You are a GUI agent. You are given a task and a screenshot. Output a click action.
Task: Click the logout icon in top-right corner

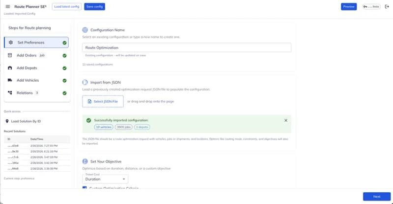[387, 6]
